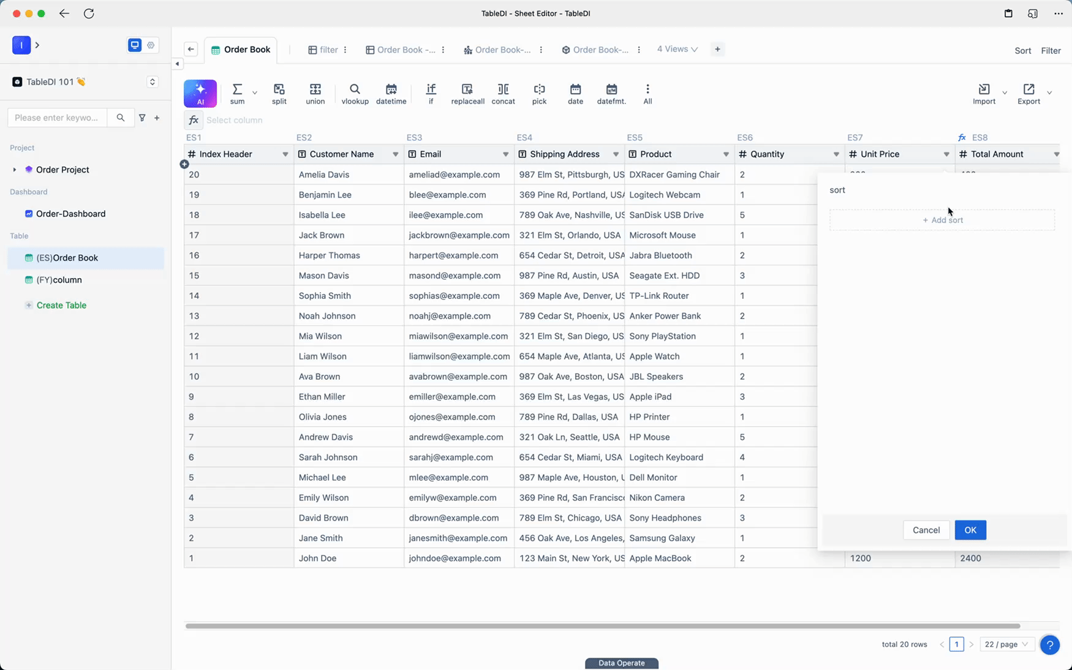Click the reload page icon

pos(89,13)
